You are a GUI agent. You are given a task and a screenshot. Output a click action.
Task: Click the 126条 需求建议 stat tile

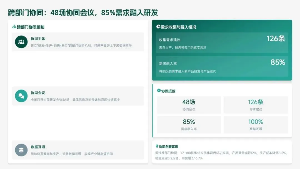[256, 105]
